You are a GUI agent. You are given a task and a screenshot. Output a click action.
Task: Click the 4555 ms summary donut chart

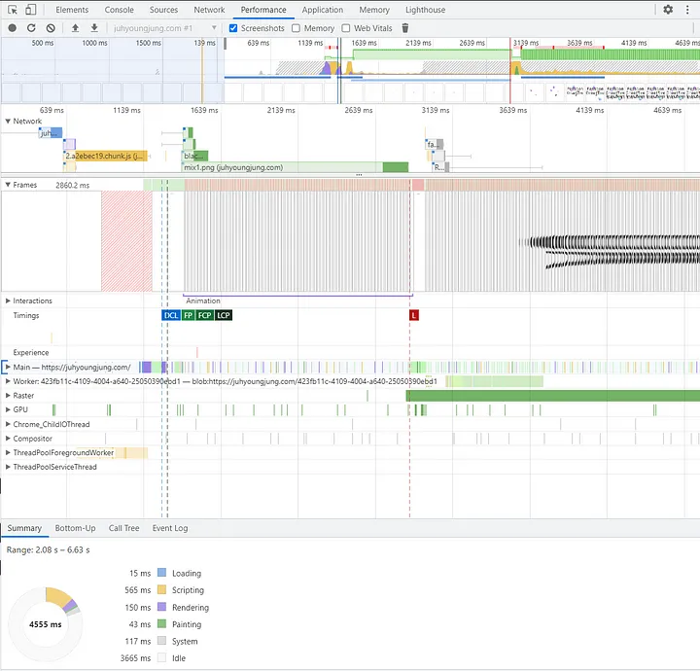[x=46, y=624]
